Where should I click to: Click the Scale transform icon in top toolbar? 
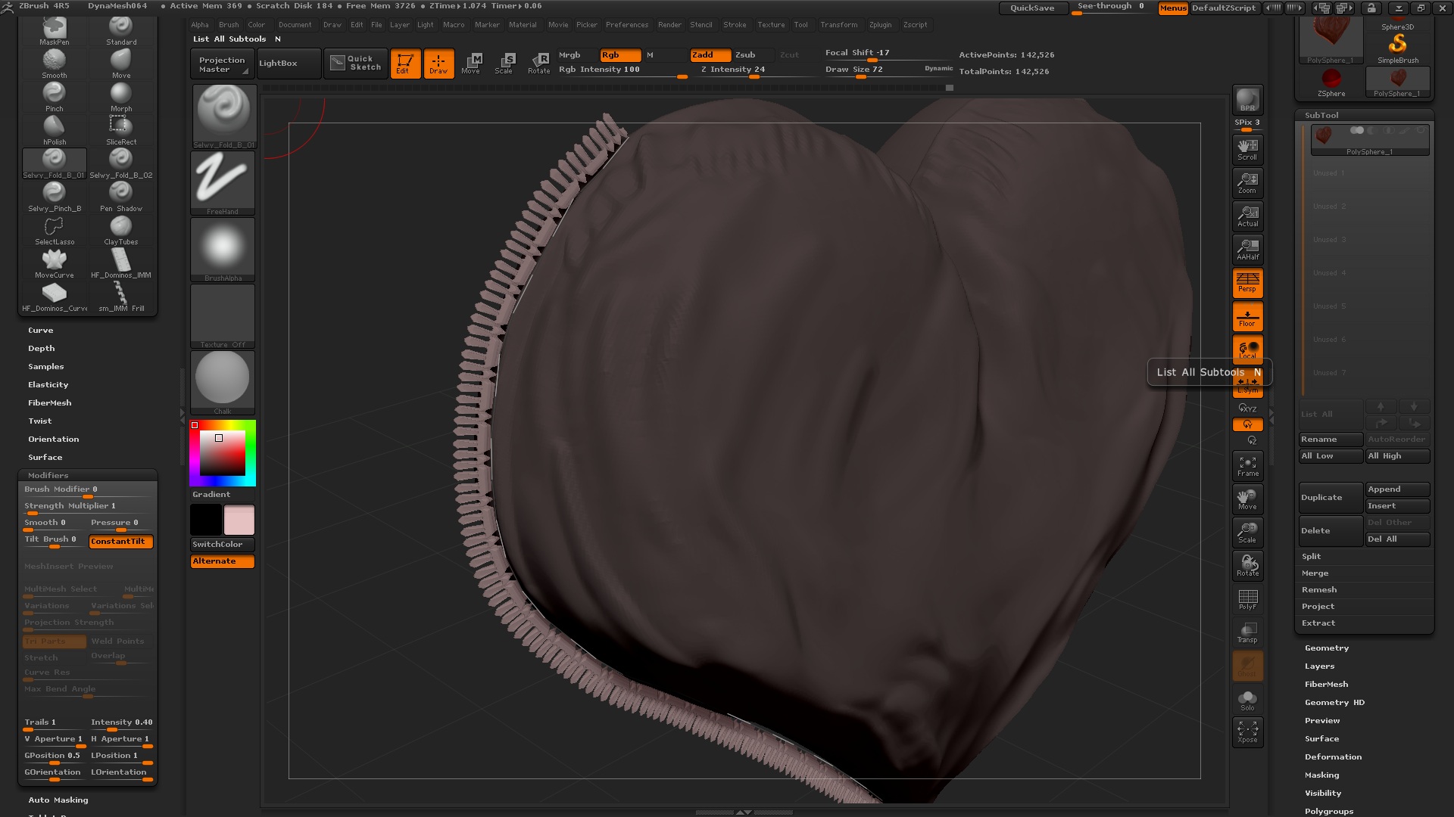point(504,64)
